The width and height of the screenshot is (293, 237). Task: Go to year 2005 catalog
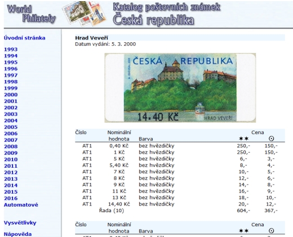point(11,127)
